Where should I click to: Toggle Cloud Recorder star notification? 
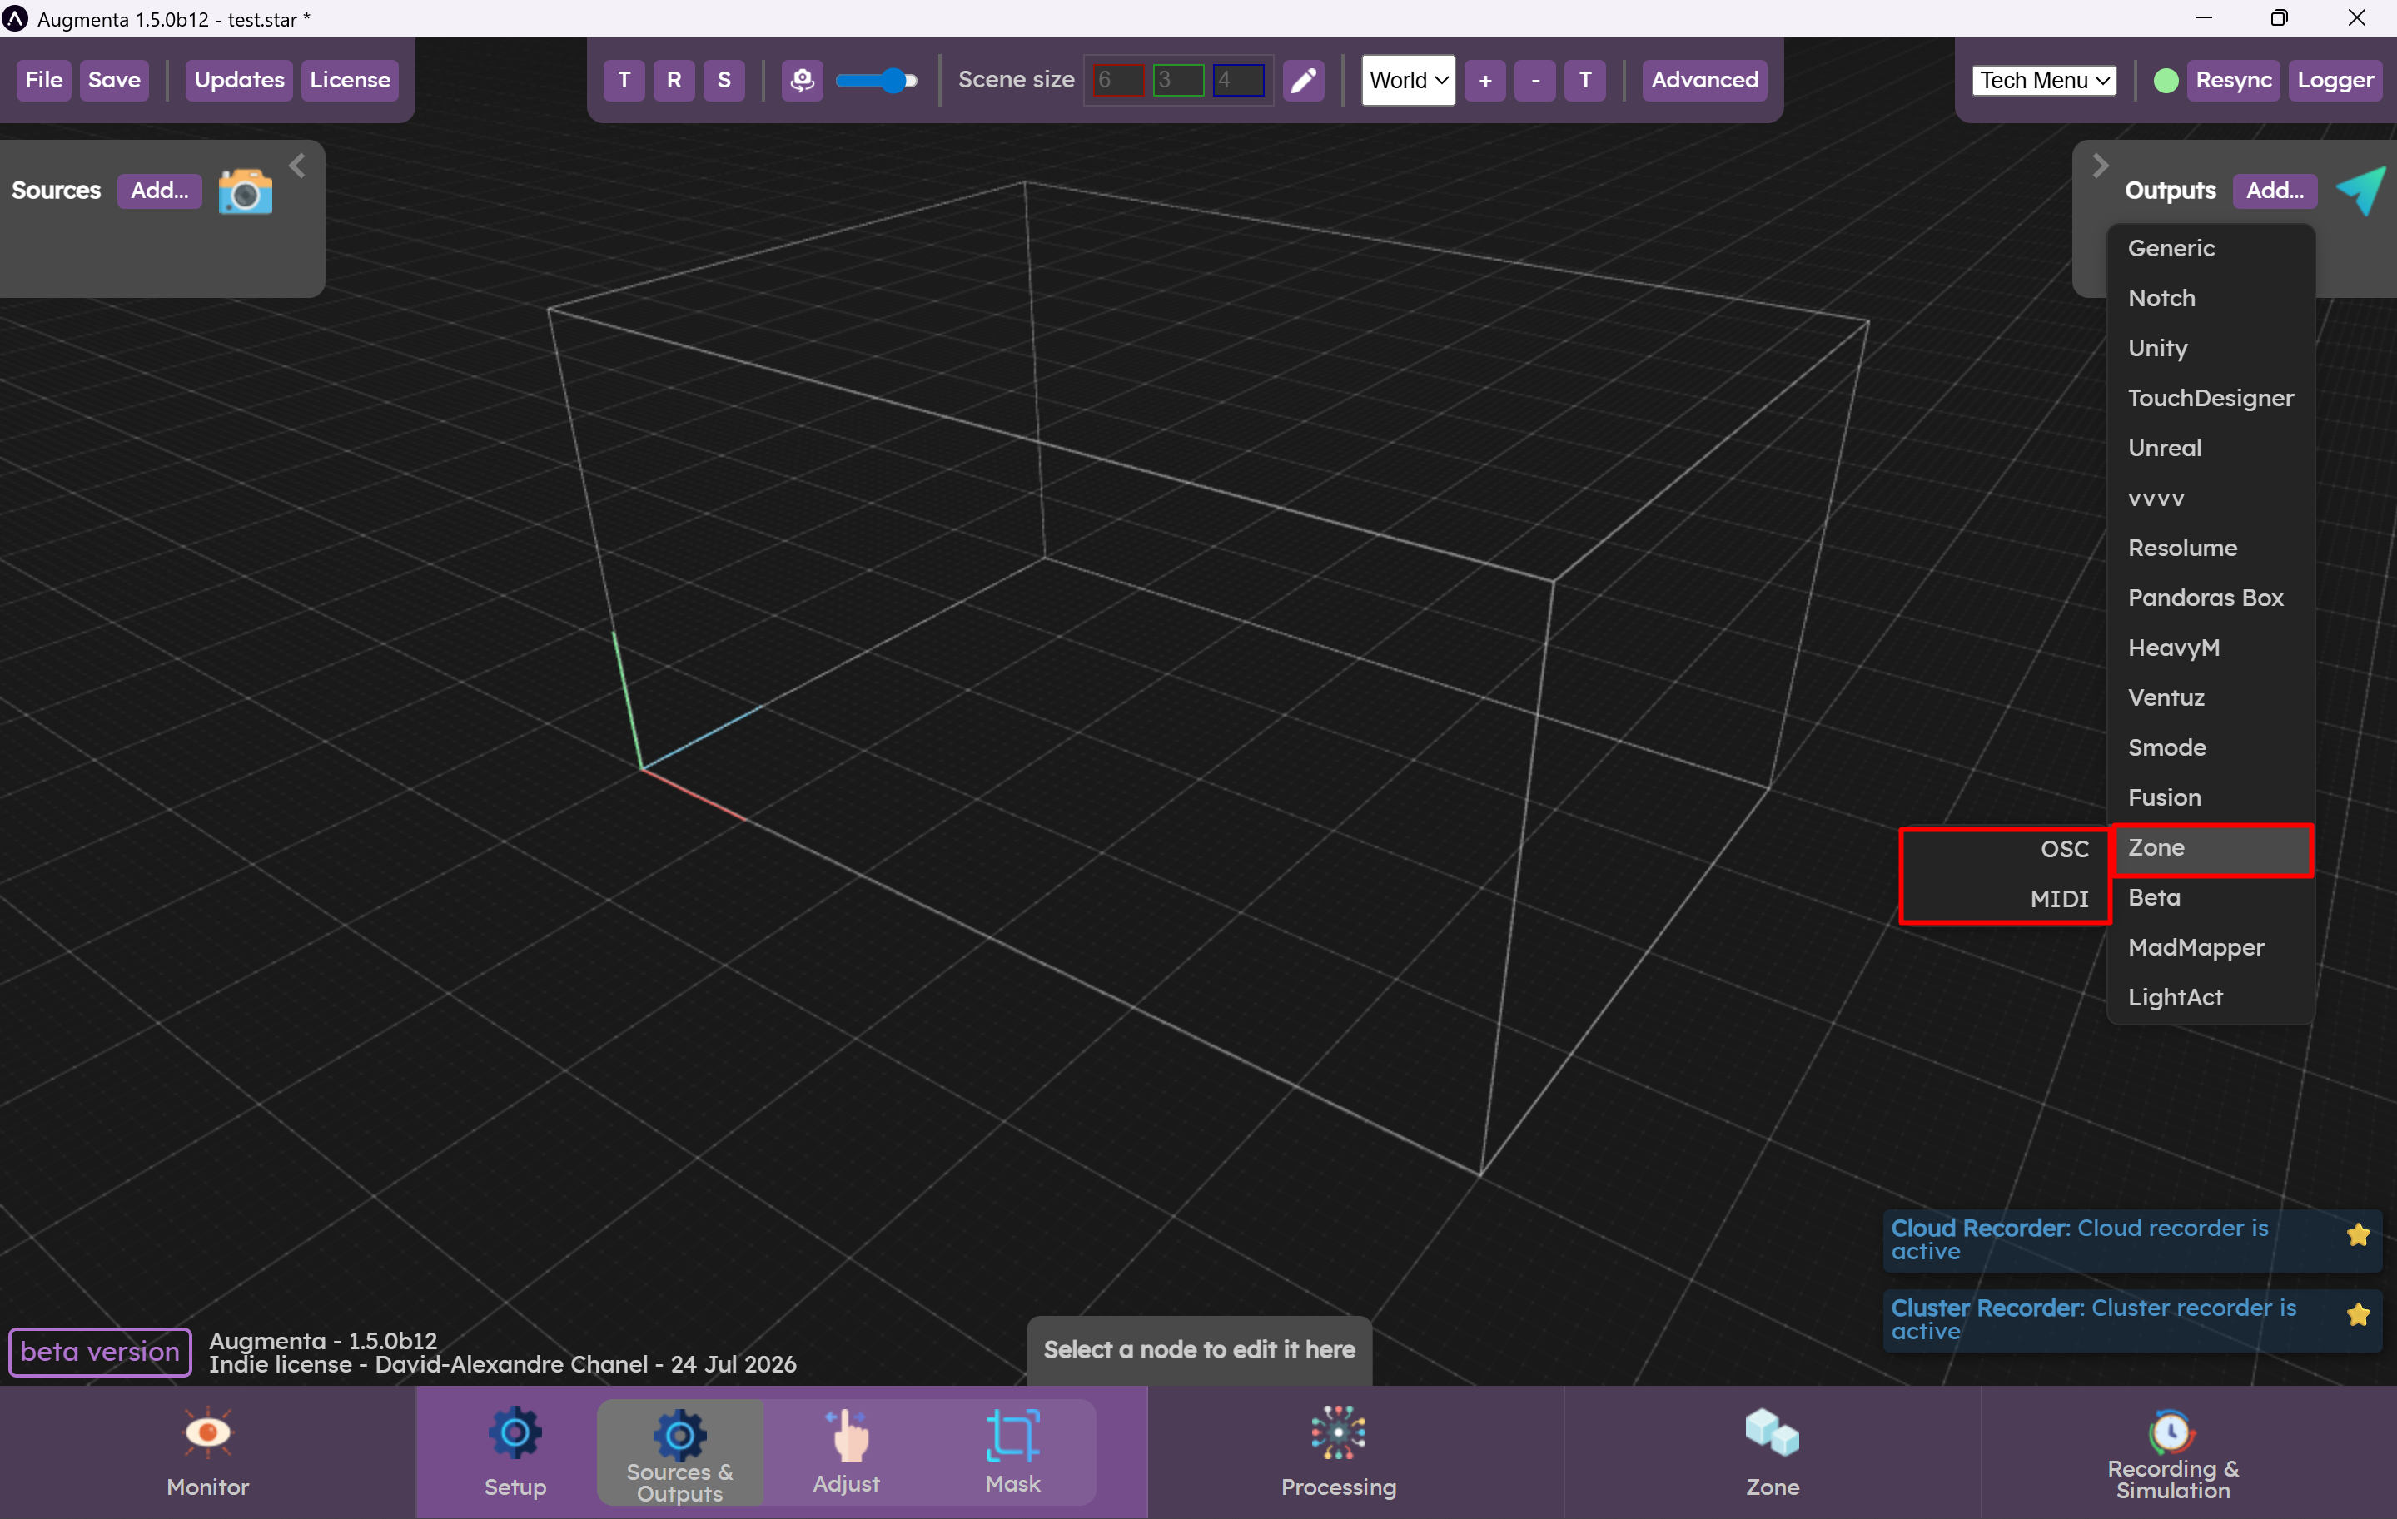click(2357, 1234)
